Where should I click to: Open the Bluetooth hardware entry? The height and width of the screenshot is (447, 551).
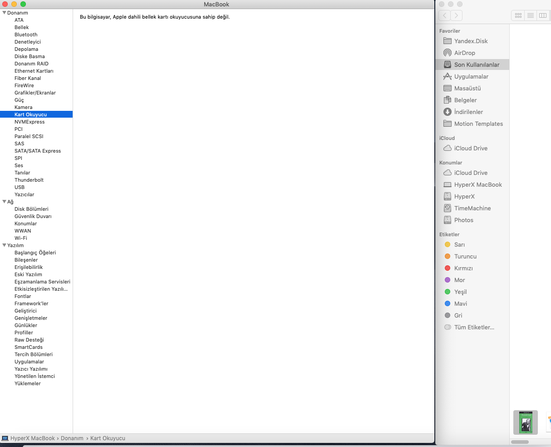[26, 35]
